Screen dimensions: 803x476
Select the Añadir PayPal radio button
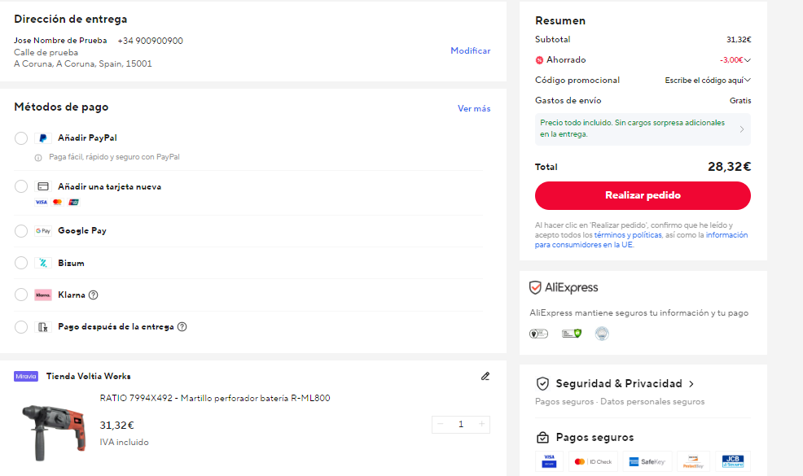pyautogui.click(x=21, y=138)
